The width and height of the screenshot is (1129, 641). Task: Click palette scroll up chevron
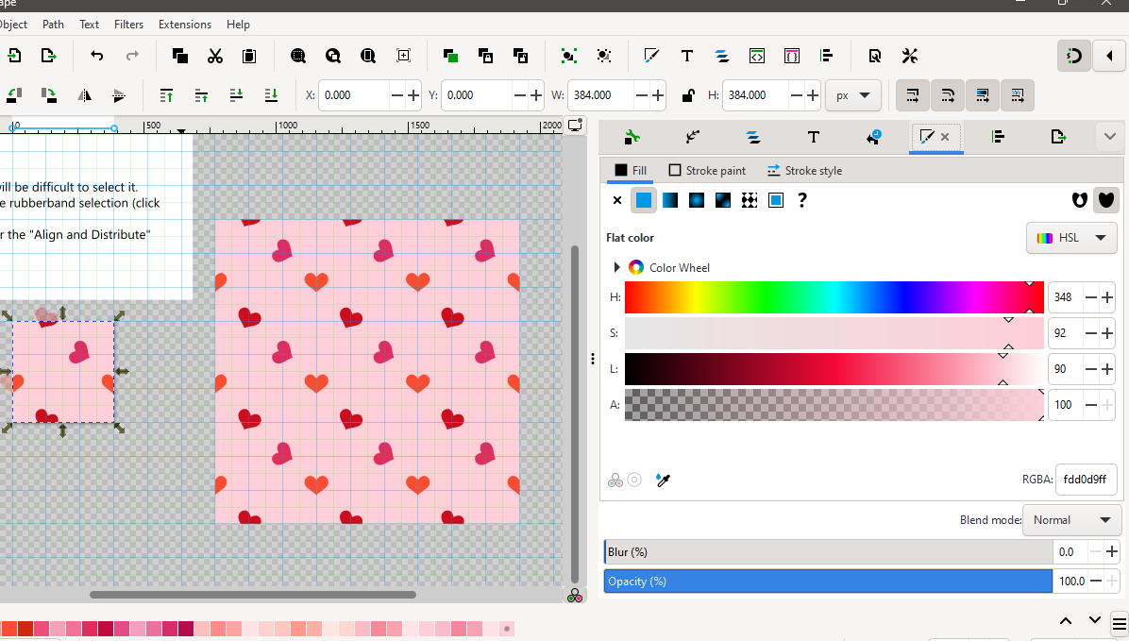1066,621
